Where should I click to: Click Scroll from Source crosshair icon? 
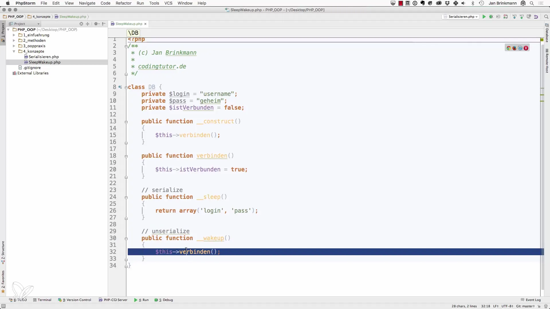(81, 24)
